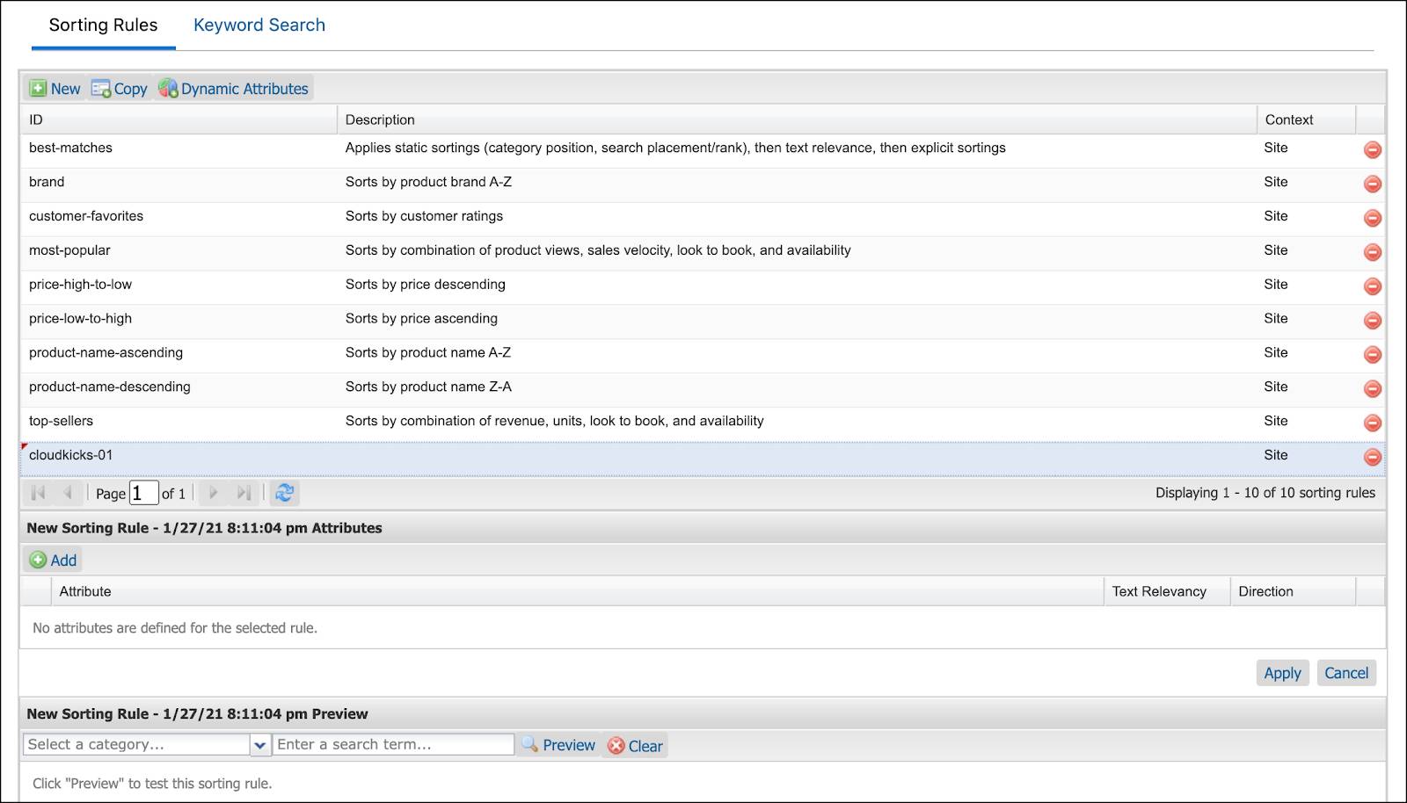Switch to Keyword Search tab
1407x803 pixels.
(259, 25)
